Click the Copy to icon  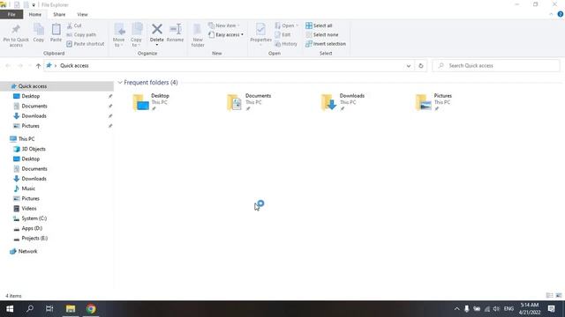137,29
